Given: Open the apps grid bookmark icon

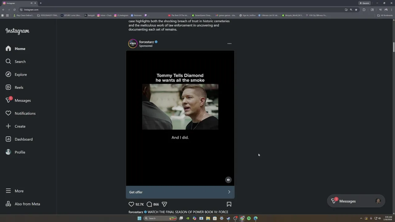Looking at the screenshot, I should pos(7,15).
